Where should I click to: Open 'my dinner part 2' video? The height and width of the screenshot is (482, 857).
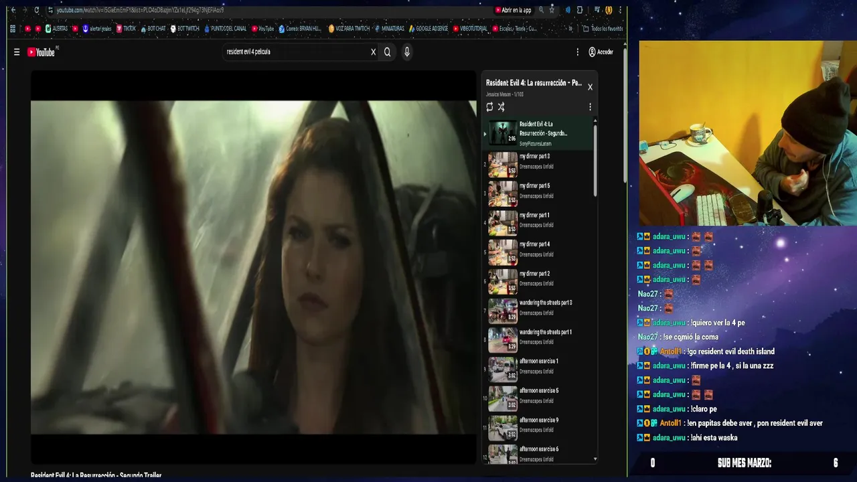tap(538, 282)
